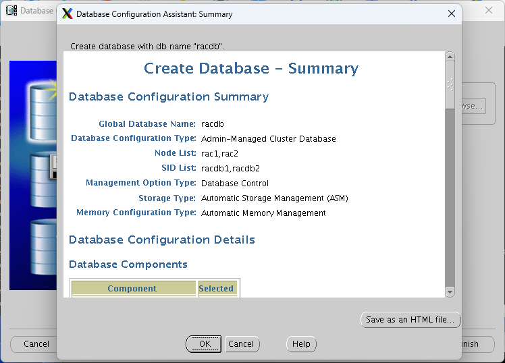Cancel the Summary dialog

242,344
